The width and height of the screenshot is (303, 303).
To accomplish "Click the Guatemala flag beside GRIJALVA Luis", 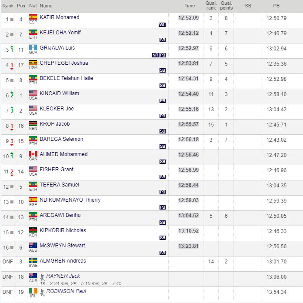I will [x=33, y=47].
